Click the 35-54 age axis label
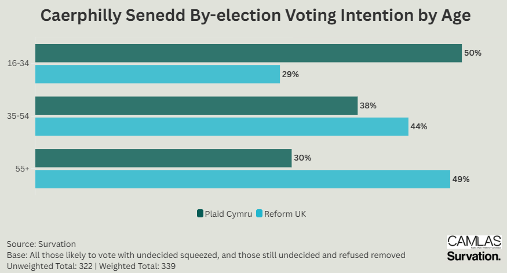This screenshot has width=507, height=273. 19,116
